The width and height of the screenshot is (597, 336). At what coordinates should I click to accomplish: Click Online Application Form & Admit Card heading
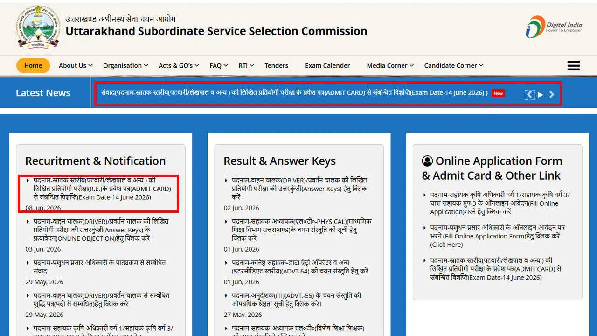pyautogui.click(x=492, y=168)
